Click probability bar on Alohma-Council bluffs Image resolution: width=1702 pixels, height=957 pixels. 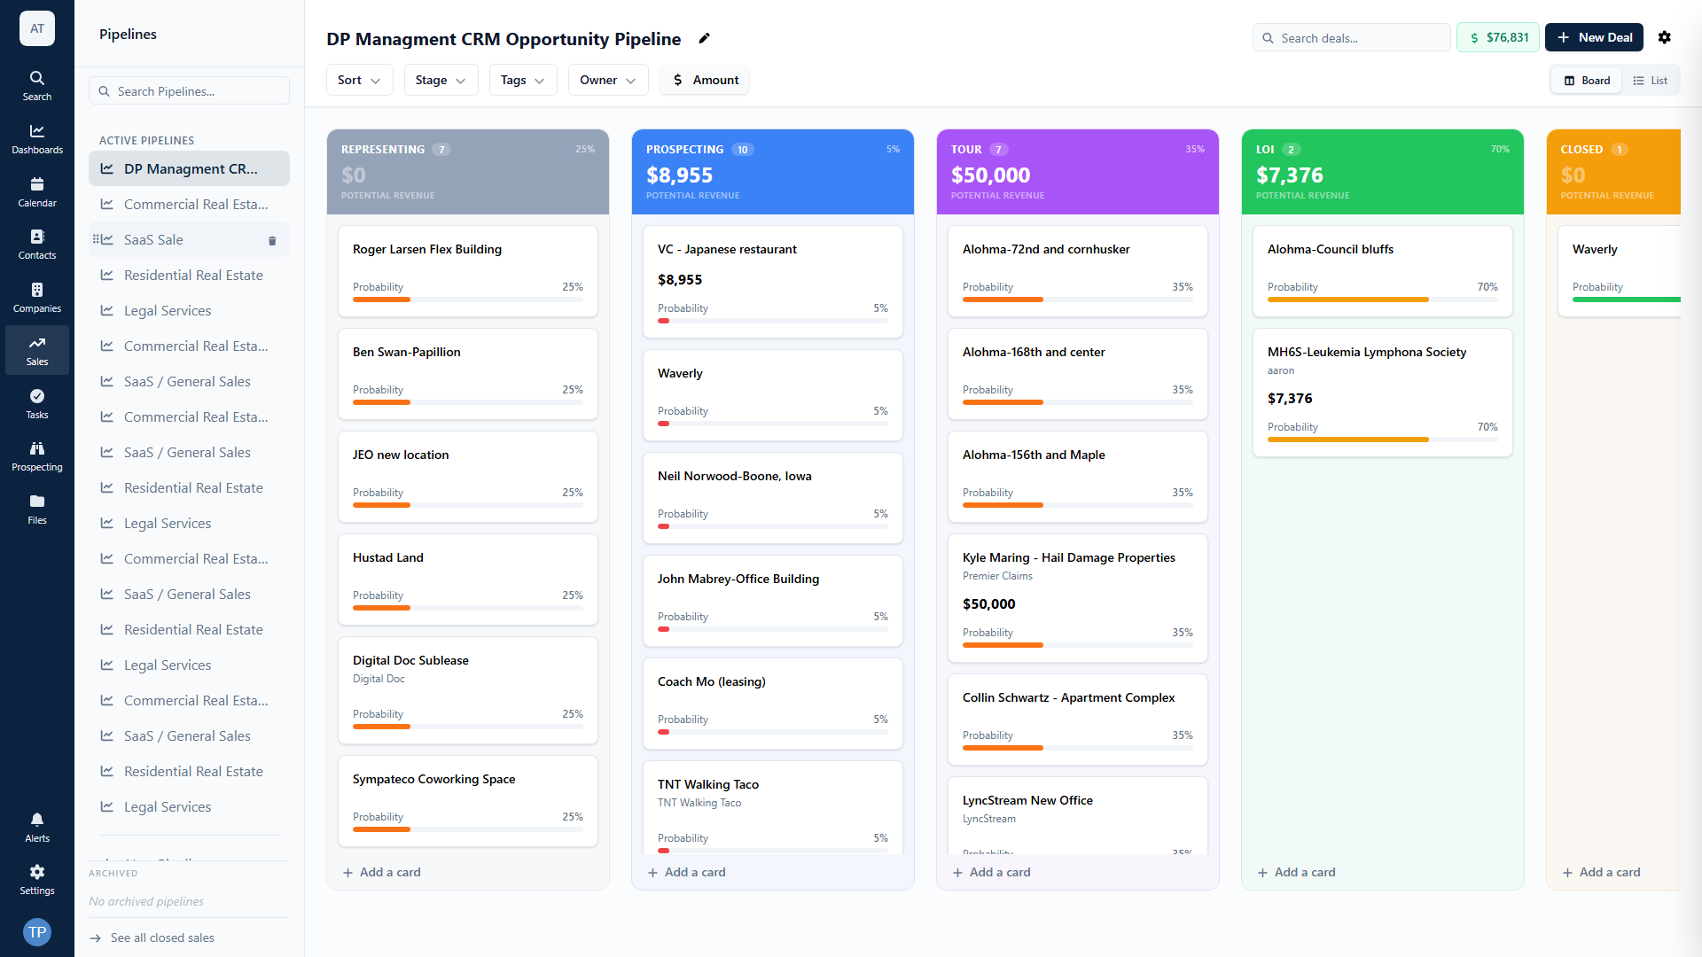[1383, 300]
